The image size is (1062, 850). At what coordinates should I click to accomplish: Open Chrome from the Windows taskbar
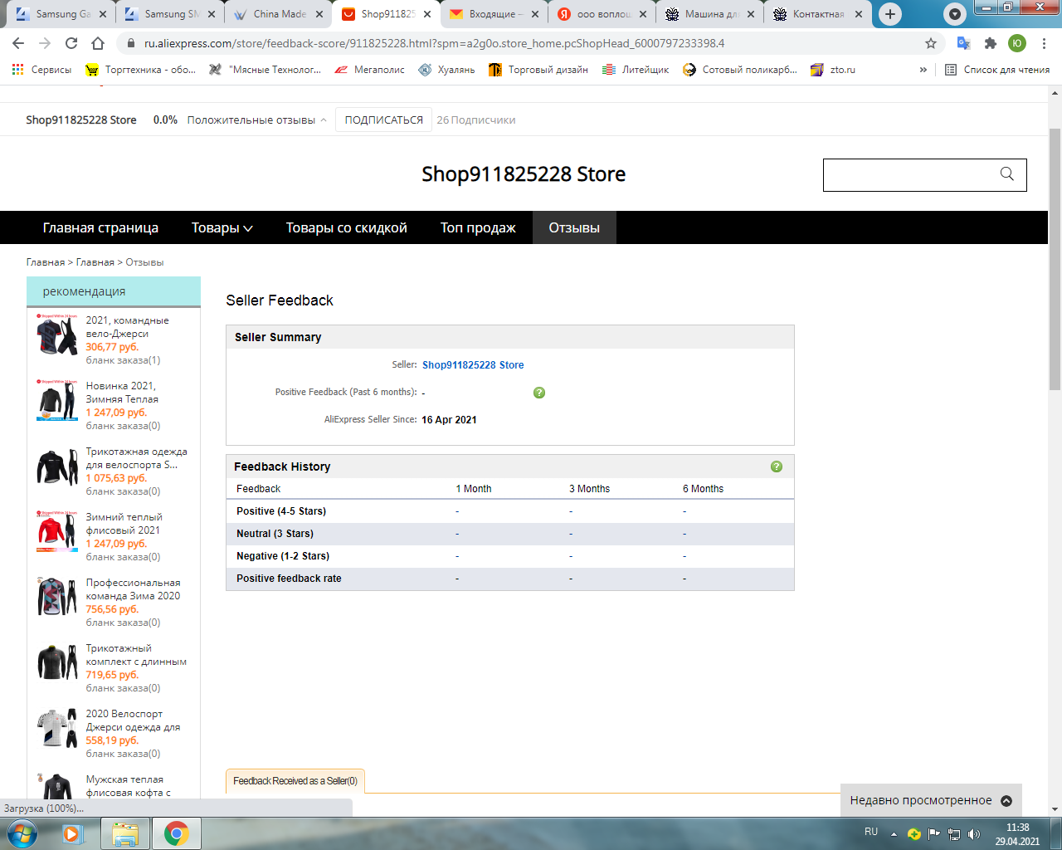(x=176, y=833)
